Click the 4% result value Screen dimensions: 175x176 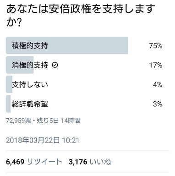tap(158, 84)
